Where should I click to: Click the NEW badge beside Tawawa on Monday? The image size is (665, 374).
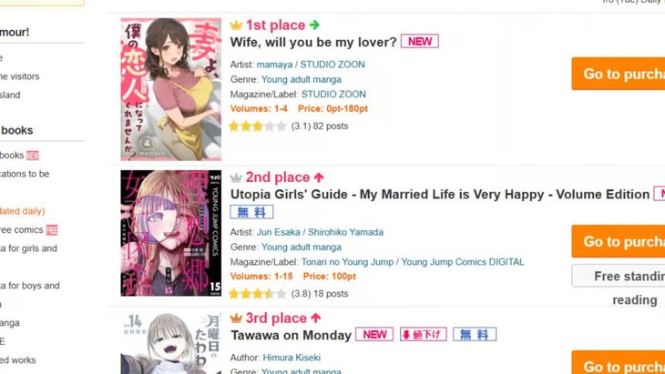point(374,335)
